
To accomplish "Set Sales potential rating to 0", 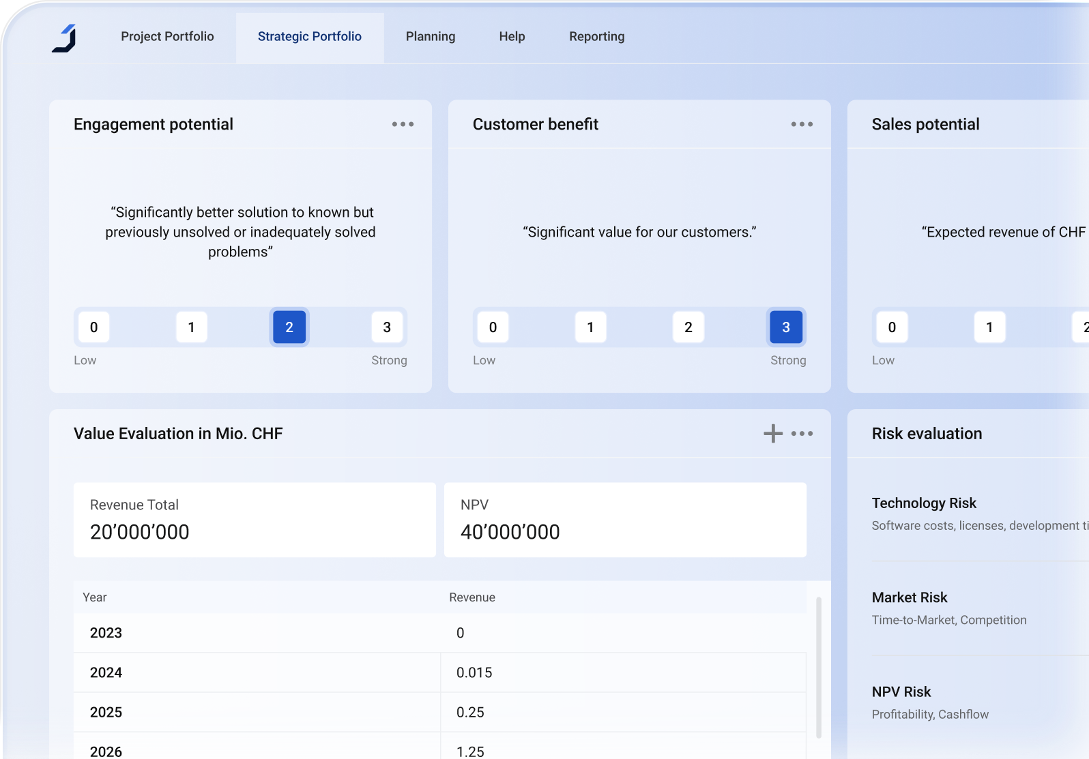I will coord(892,327).
